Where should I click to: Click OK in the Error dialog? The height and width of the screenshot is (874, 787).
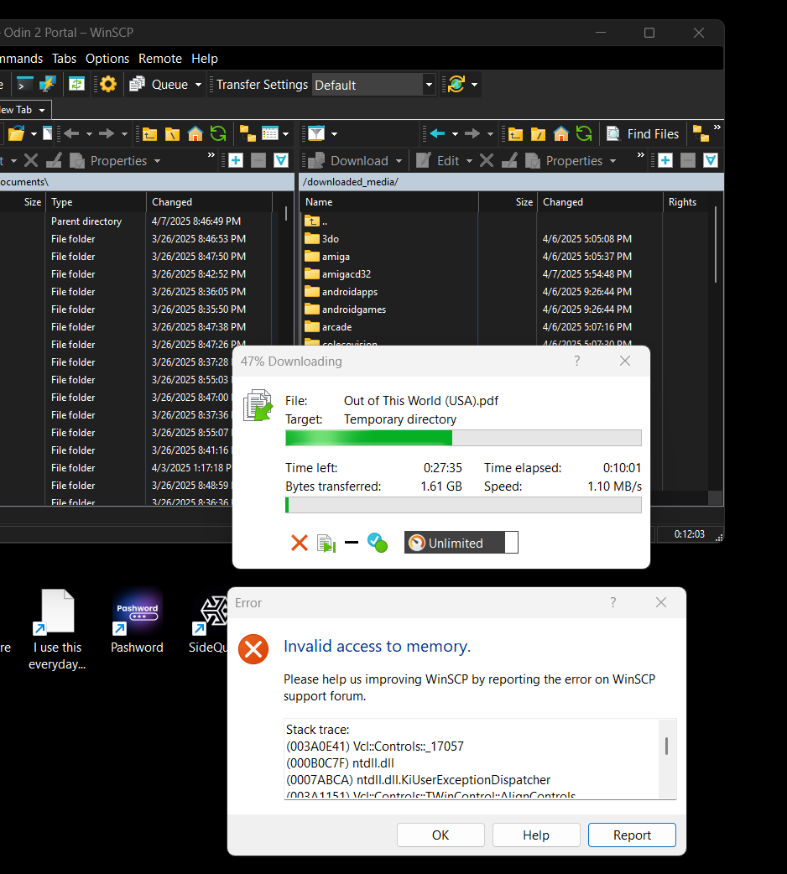(x=440, y=835)
